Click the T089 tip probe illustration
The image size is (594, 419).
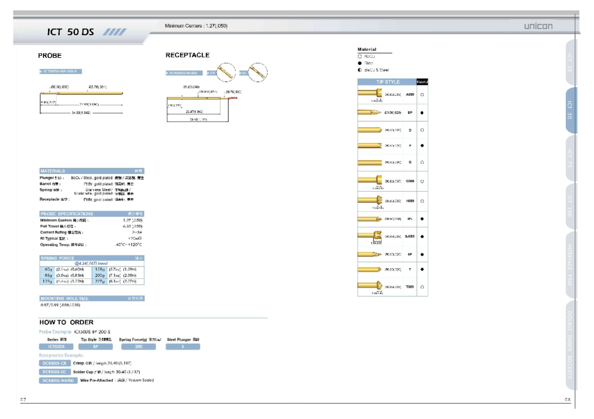(370, 286)
